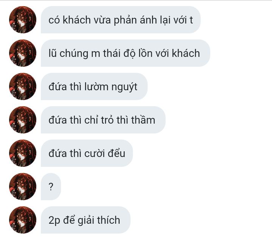This screenshot has height=237, width=272.
Task: Click avatar beside 'có khách vừa phản ánh' message
Action: click(23, 20)
